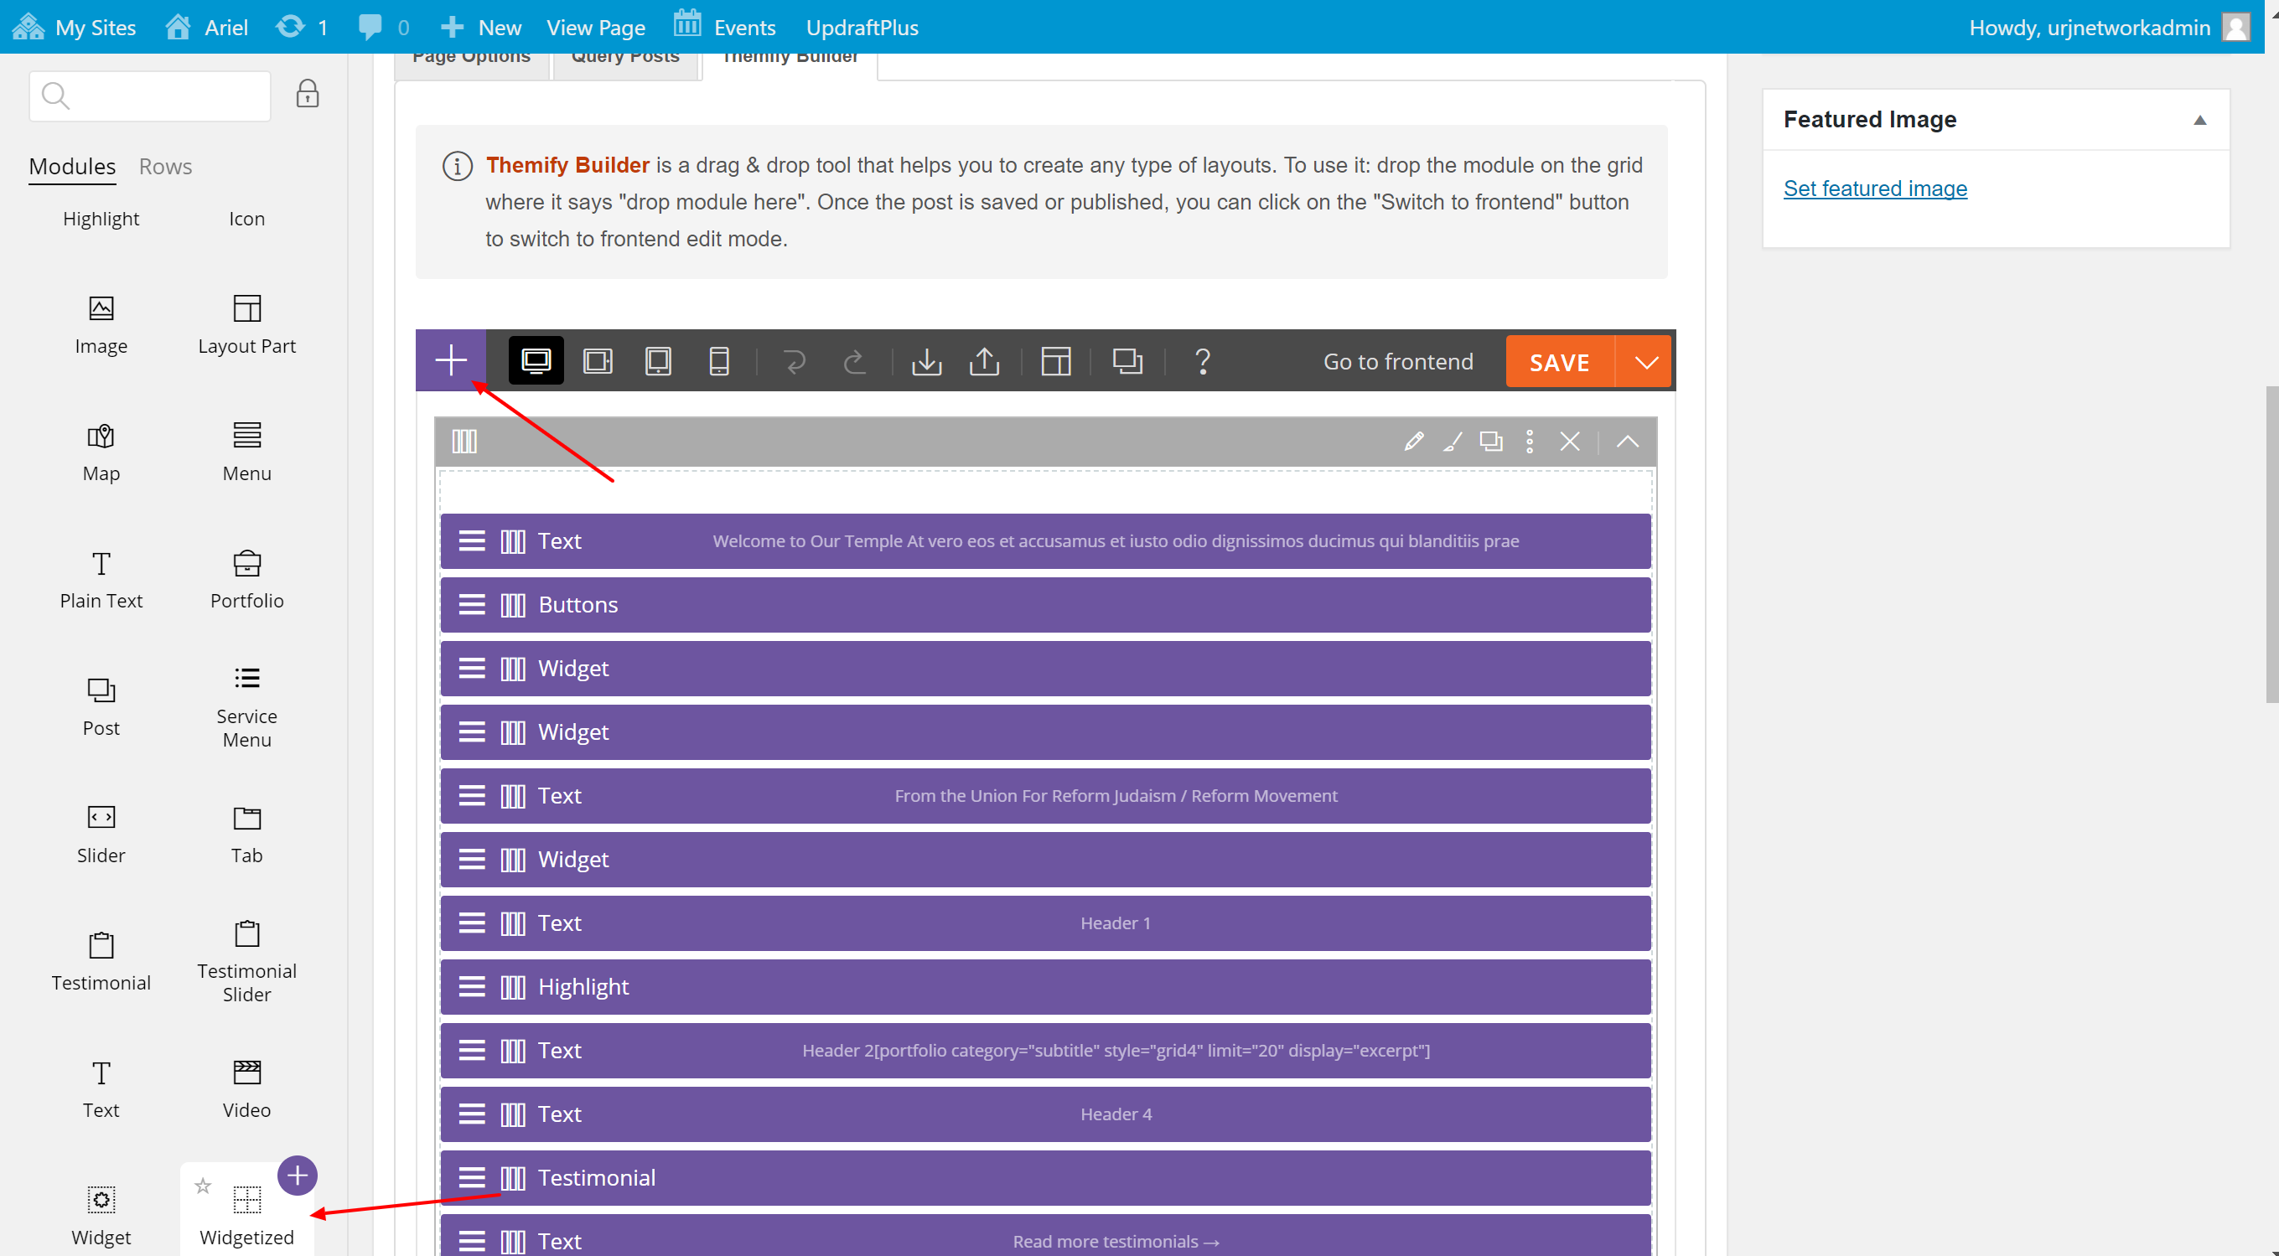2279x1256 pixels.
Task: Collapse the Featured Image panel
Action: click(2199, 121)
